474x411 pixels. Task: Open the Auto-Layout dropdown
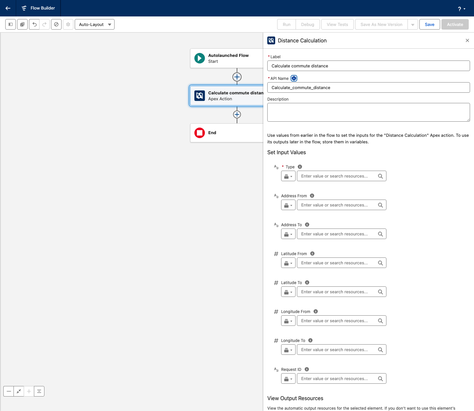(x=94, y=24)
